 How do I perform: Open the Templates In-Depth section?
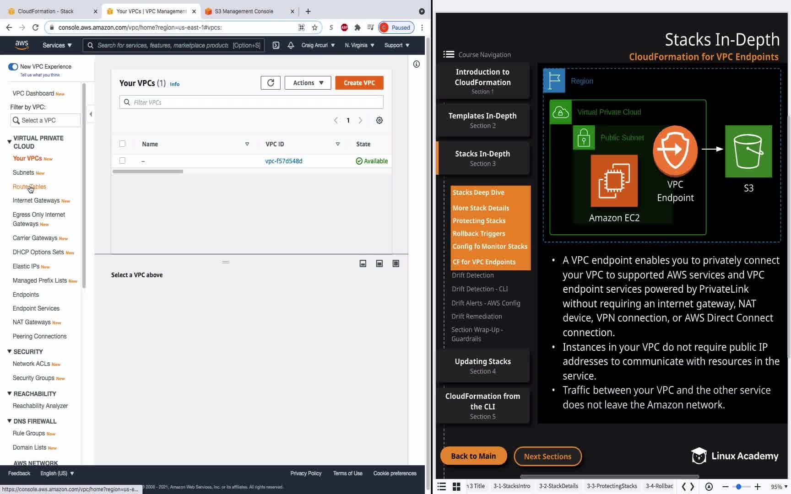pos(482,120)
